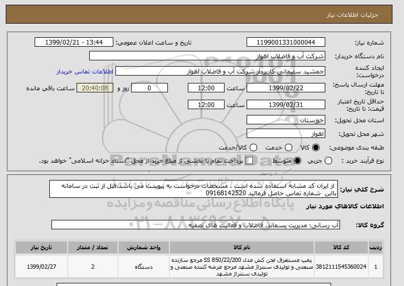Click the نام کالا column header
Screen dimensions: 404x286
pos(242,247)
